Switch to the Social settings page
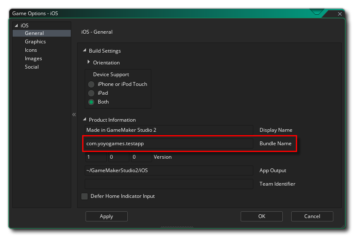This screenshot has width=354, height=237. pyautogui.click(x=32, y=67)
